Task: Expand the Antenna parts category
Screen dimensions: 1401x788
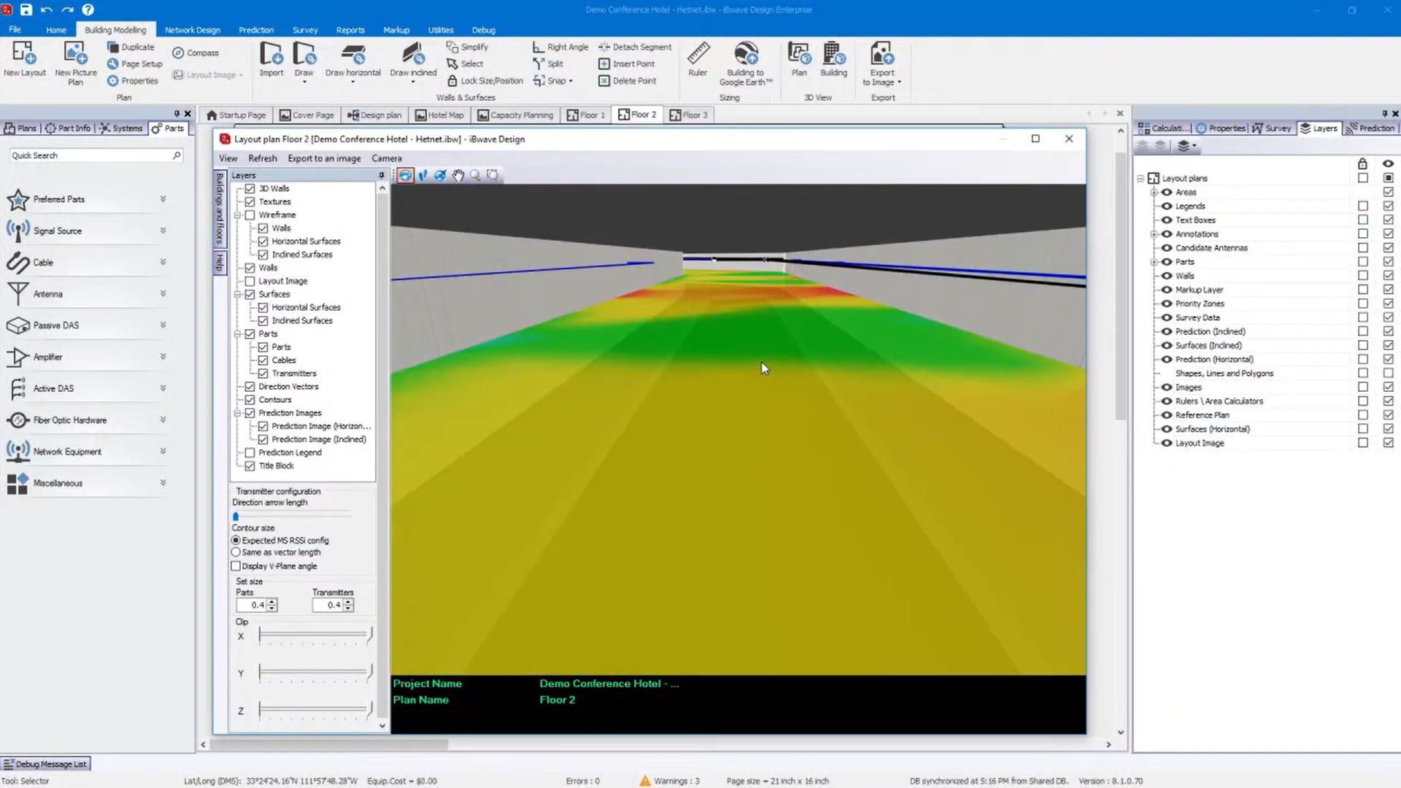Action: [x=163, y=293]
